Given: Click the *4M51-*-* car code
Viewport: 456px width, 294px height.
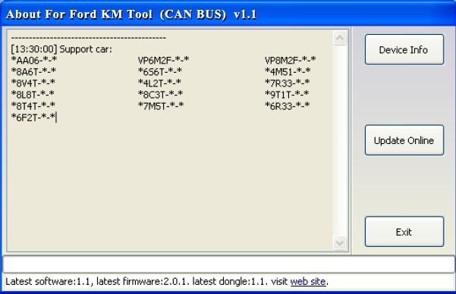Looking at the screenshot, I should click(x=288, y=72).
